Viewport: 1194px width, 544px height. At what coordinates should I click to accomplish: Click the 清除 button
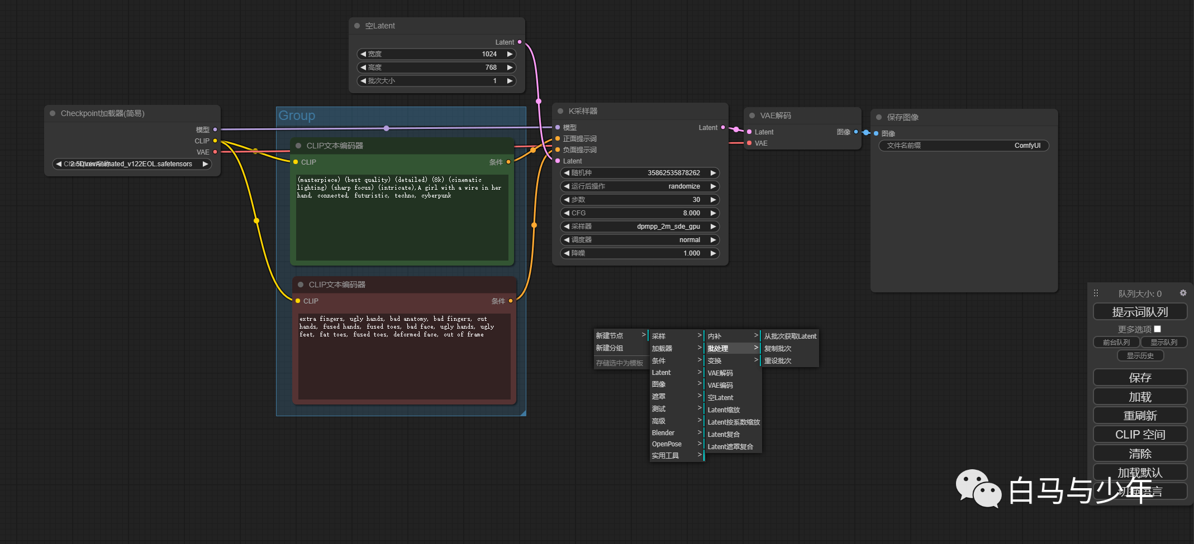(1140, 454)
